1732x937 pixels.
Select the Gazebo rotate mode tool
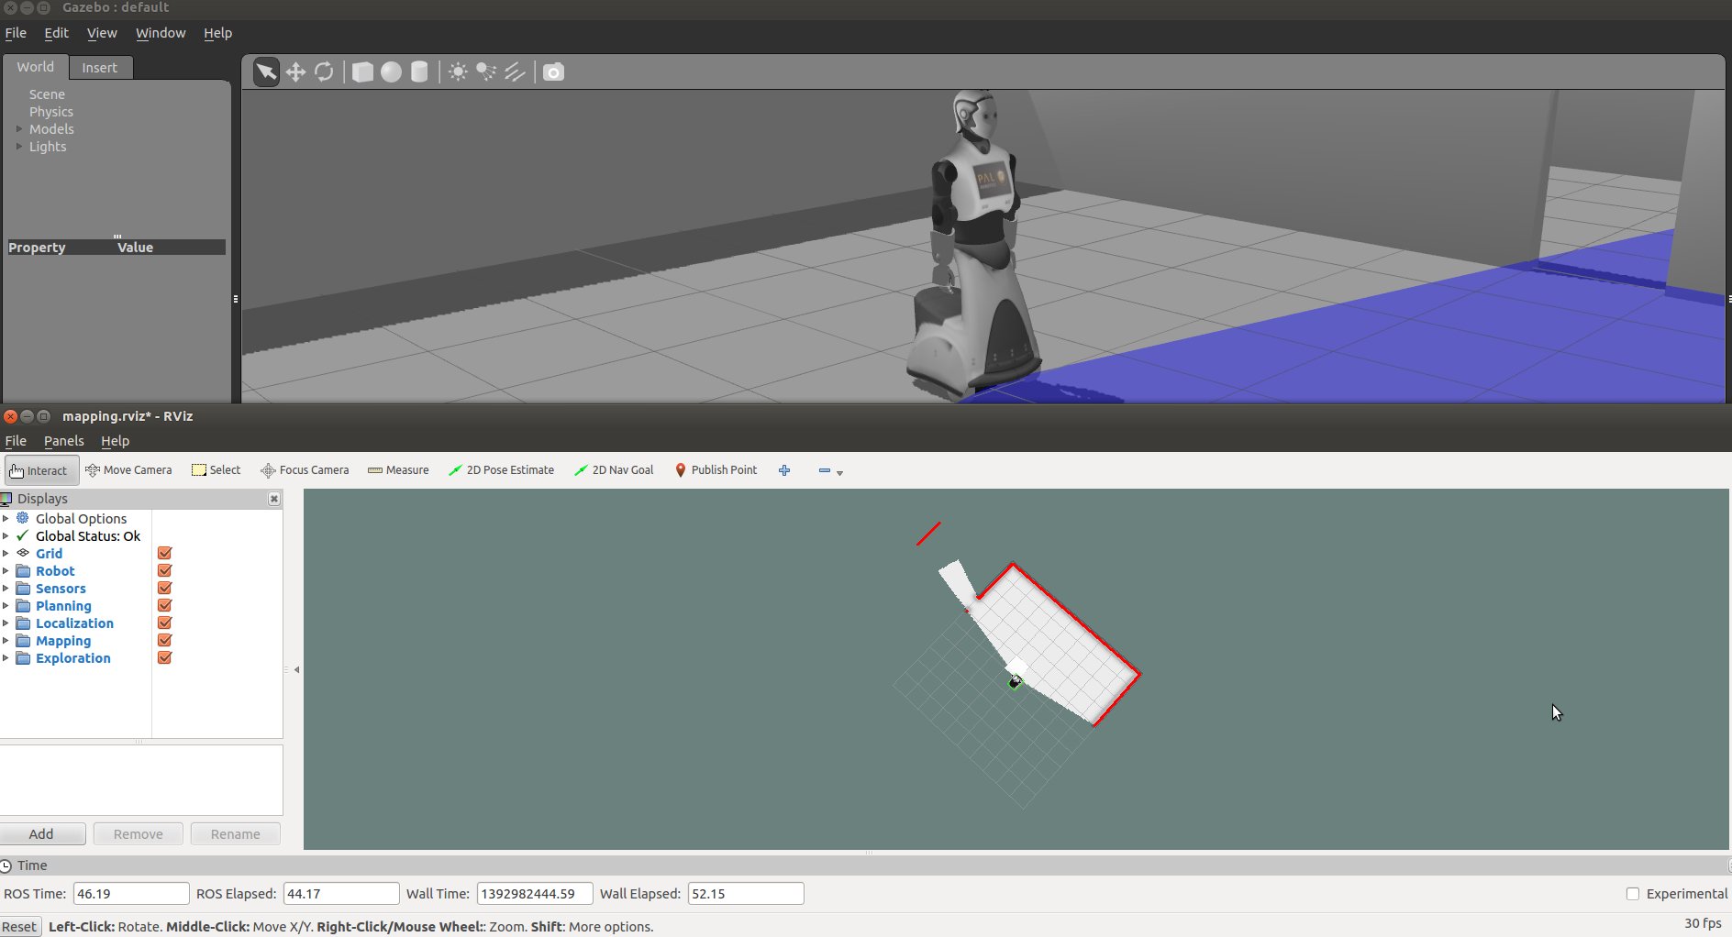(x=324, y=72)
